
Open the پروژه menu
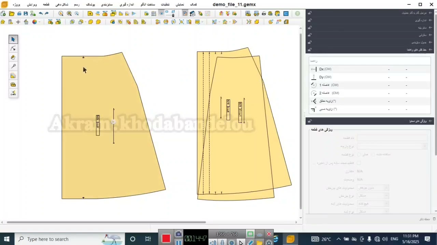tap(17, 4)
